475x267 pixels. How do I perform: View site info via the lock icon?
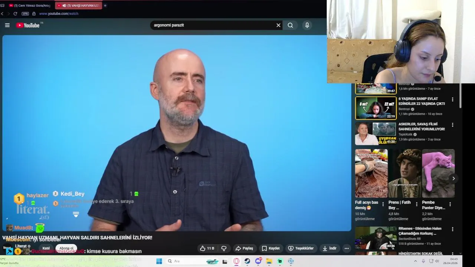pos(34,14)
